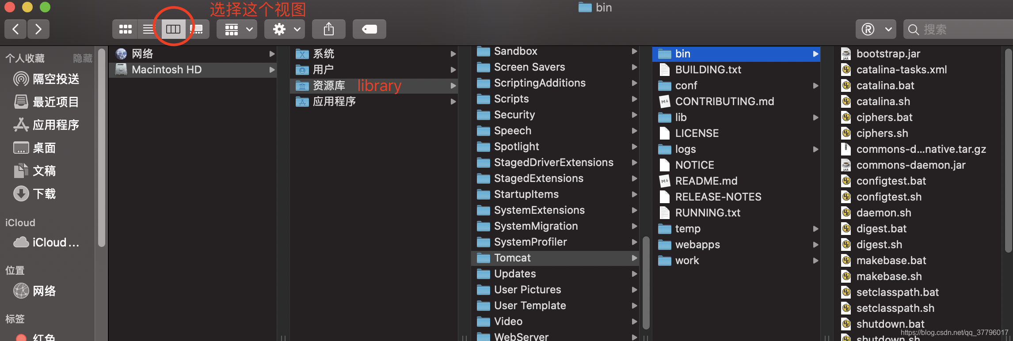This screenshot has width=1013, height=341.
Task: Expand the Tomcat folder arrow
Action: [x=634, y=258]
